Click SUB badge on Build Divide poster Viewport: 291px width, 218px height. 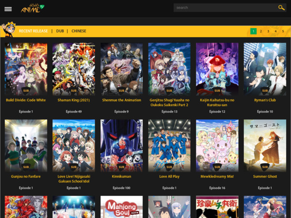[26, 91]
